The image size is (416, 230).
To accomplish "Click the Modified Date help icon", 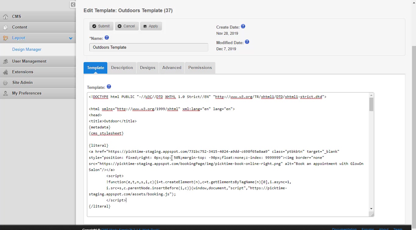I will coord(247,42).
